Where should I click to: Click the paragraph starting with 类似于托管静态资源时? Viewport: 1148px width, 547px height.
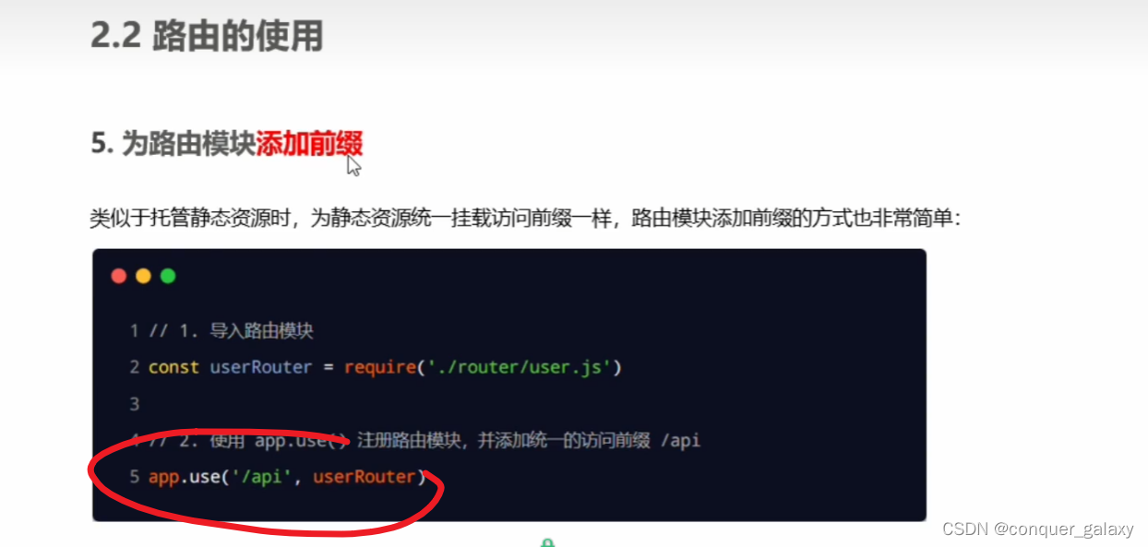click(525, 218)
